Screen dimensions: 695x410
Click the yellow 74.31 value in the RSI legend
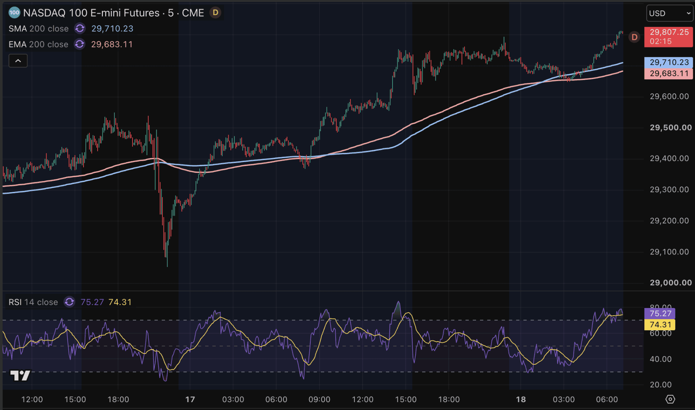(x=120, y=302)
